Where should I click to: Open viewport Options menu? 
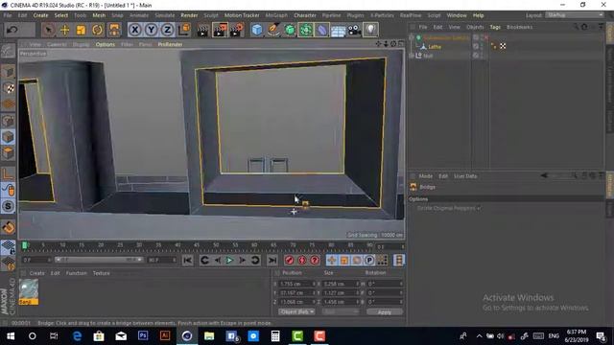(106, 44)
